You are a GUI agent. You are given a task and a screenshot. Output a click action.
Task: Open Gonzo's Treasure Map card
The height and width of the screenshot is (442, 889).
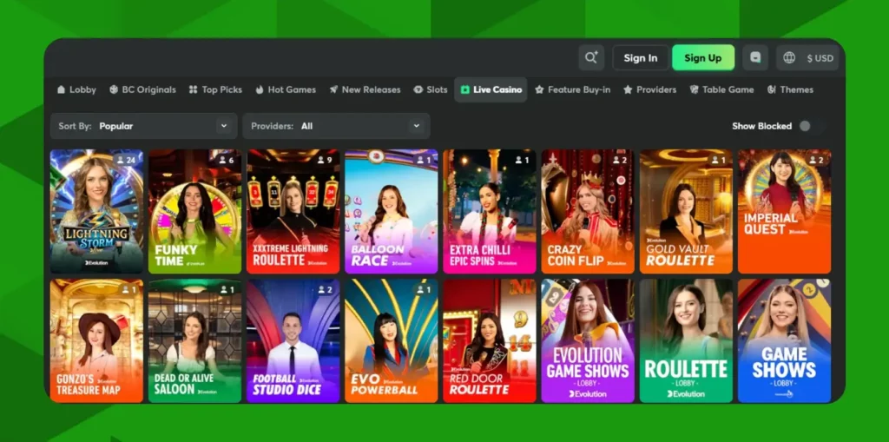click(96, 340)
